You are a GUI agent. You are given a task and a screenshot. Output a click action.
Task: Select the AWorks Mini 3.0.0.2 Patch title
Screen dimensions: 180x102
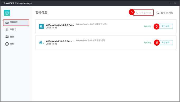[x=59, y=41]
